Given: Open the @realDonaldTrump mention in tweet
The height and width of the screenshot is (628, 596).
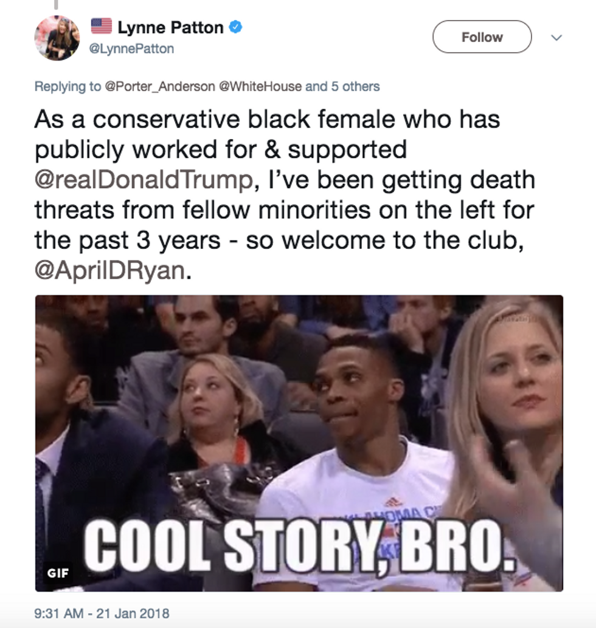Looking at the screenshot, I should (144, 180).
